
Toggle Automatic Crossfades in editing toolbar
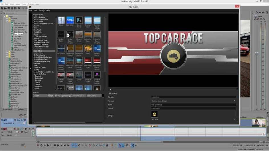[123, 145]
